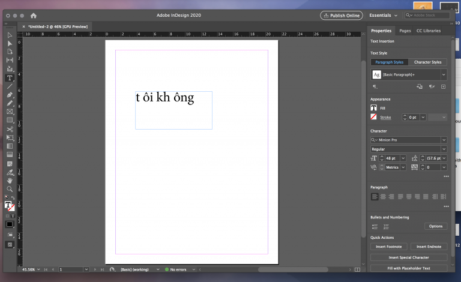Open the Metrics kerning dropdown
This screenshot has width=461, height=282.
[x=403, y=167]
